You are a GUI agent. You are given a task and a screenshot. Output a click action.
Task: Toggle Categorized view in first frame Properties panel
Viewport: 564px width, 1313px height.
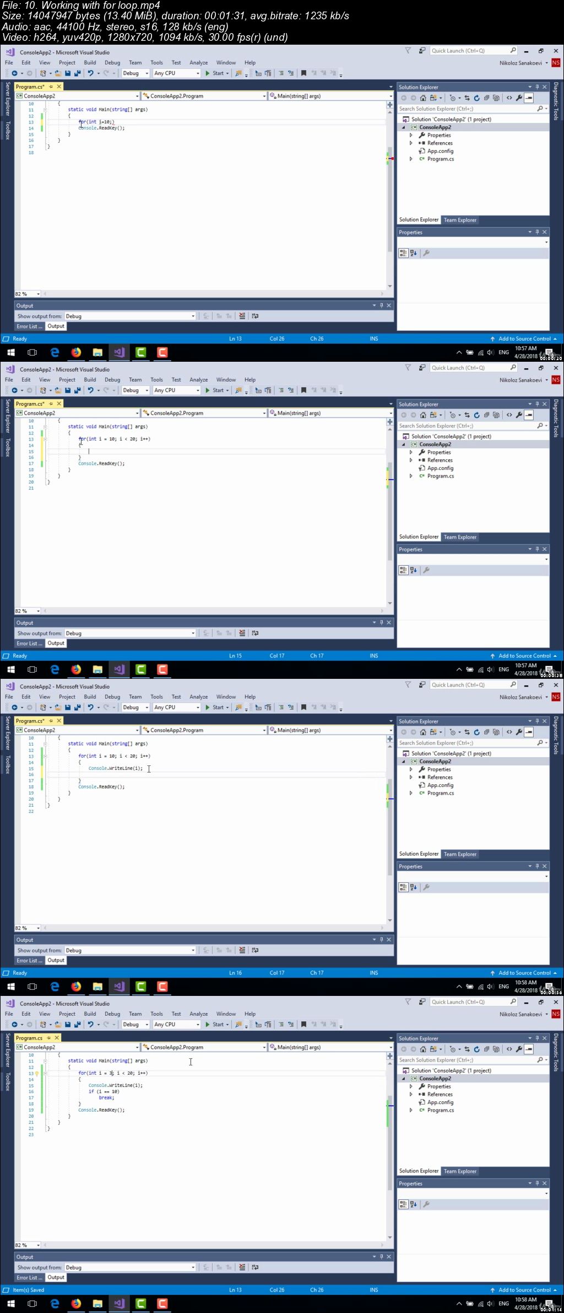tap(404, 253)
